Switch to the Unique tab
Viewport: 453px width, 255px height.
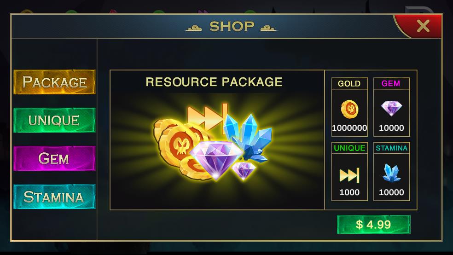point(54,120)
